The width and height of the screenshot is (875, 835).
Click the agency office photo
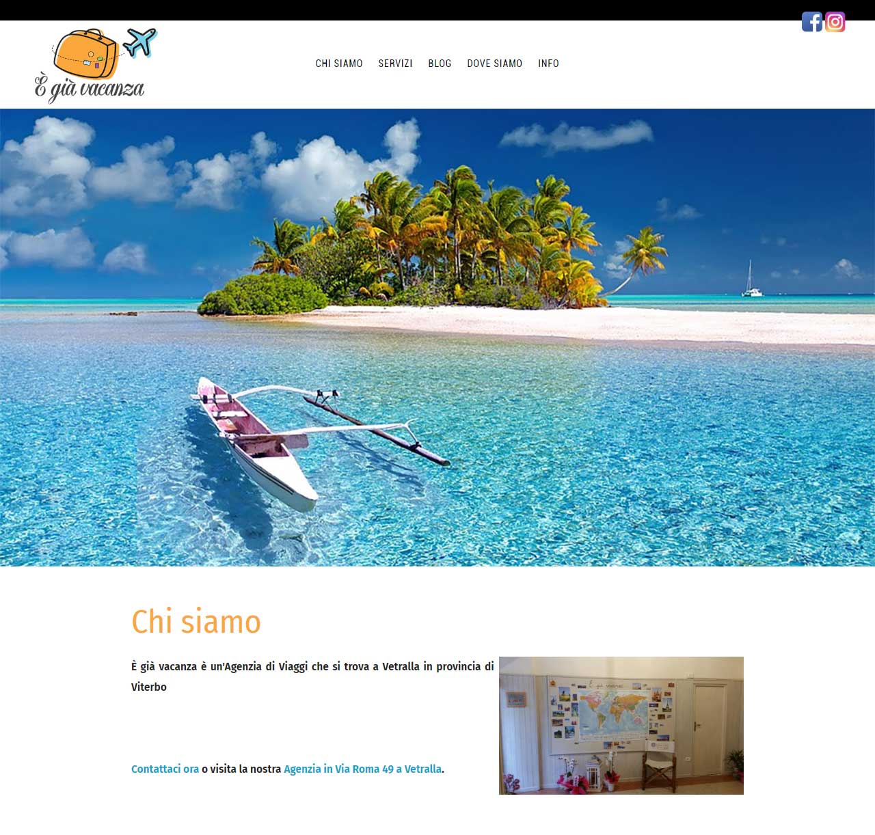coord(621,726)
